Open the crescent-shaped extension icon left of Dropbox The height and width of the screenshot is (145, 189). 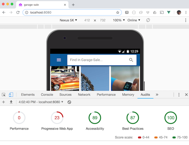click(141, 12)
